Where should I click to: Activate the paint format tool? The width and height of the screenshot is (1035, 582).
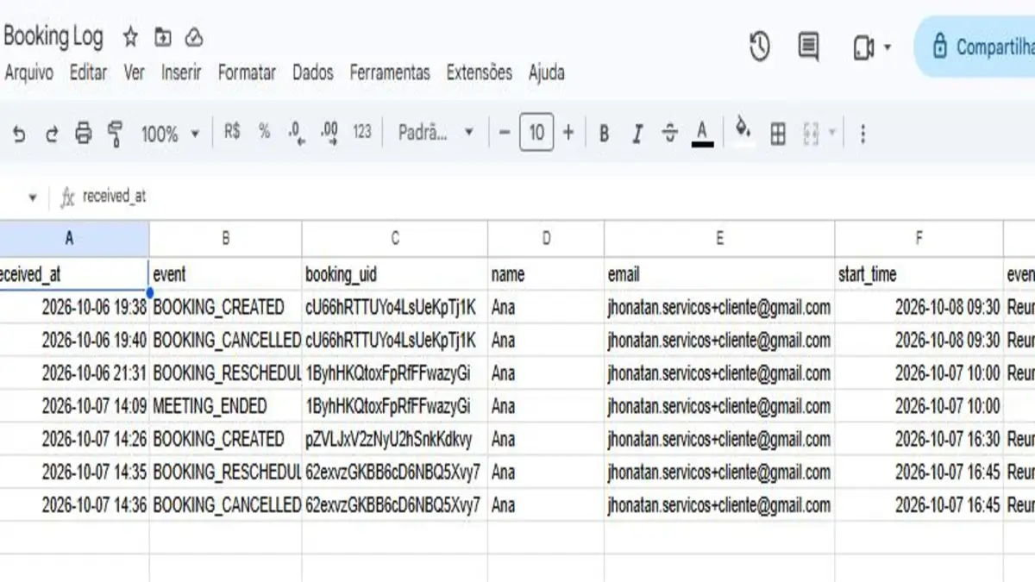tap(115, 134)
